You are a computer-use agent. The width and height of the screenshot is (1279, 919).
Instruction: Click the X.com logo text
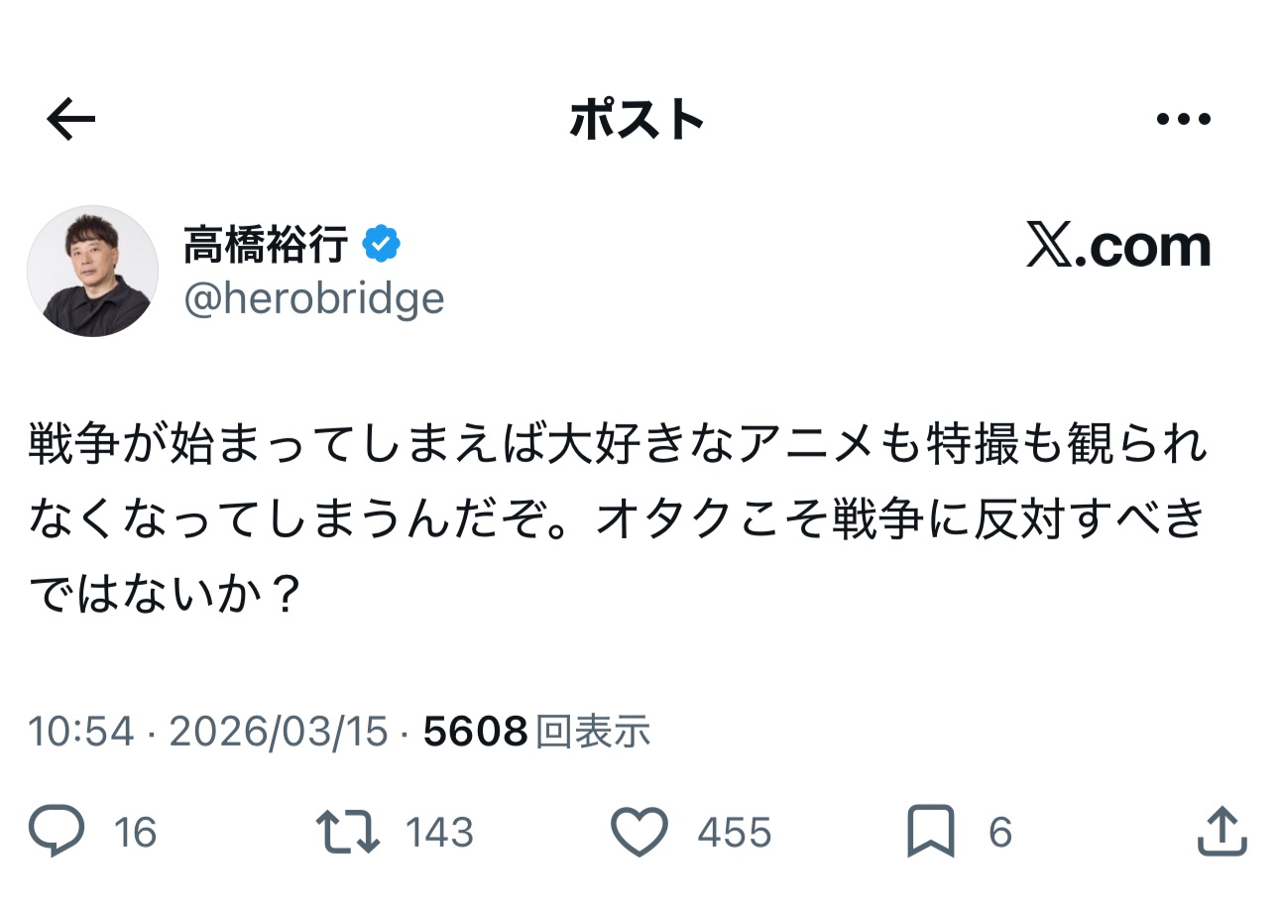[1118, 246]
